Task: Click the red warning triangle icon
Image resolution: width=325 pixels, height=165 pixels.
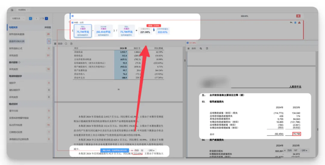Action: tap(299, 23)
